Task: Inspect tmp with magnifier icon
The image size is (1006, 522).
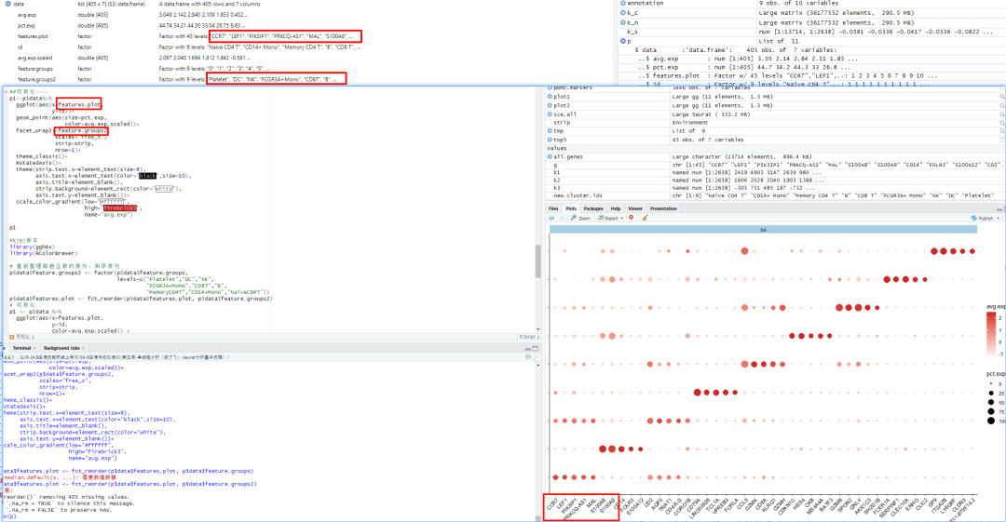Action: point(1001,131)
